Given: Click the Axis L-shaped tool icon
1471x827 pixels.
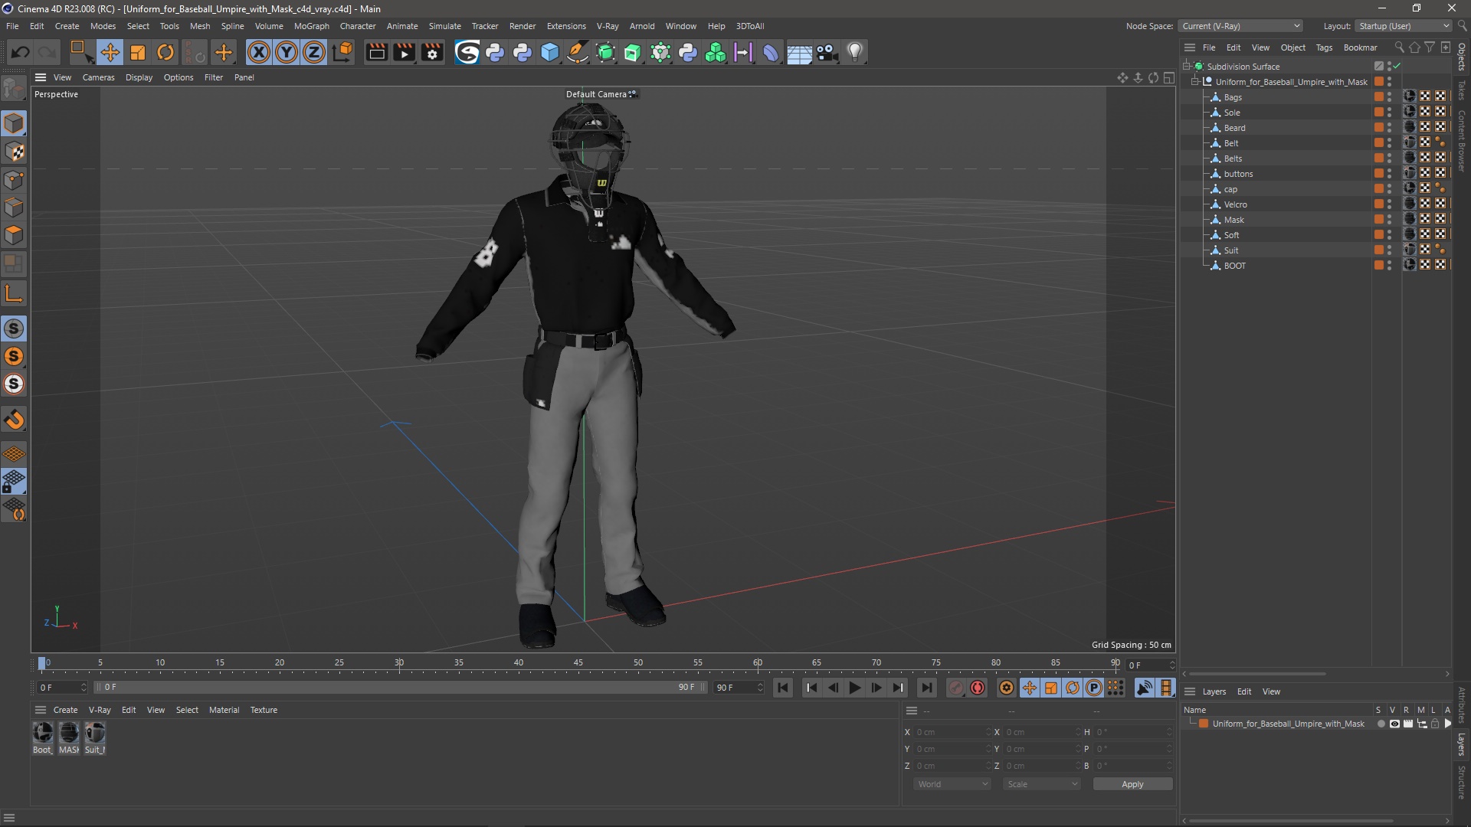Looking at the screenshot, I should click(14, 293).
